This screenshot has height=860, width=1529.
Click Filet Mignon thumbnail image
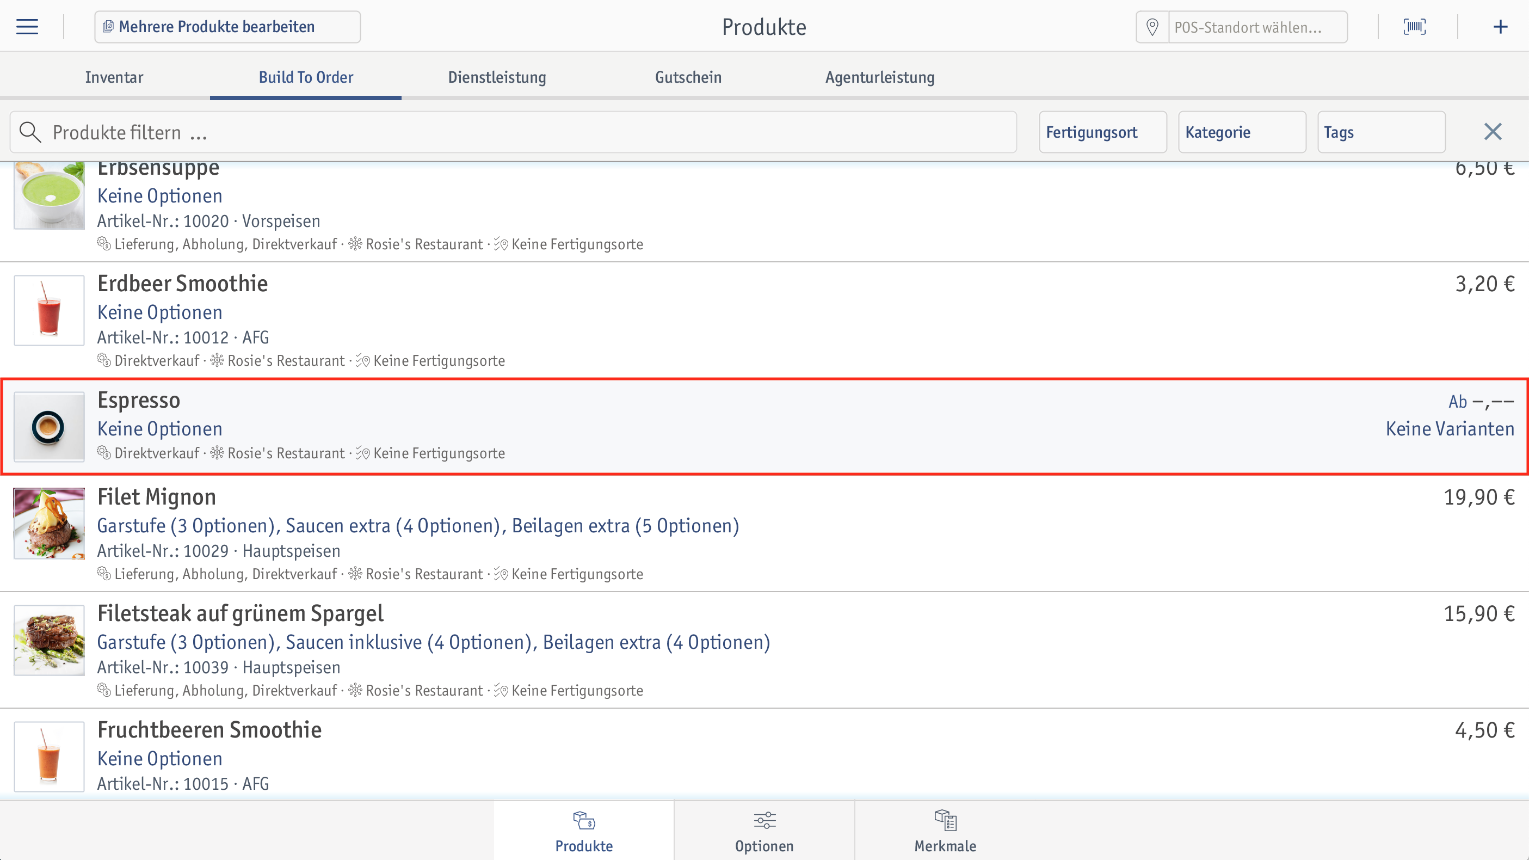50,523
